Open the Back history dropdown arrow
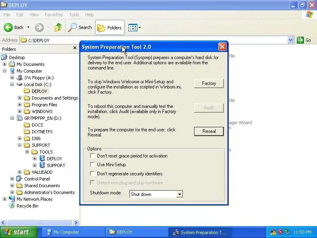Screen dimensions: 317x238 pos(28,27)
